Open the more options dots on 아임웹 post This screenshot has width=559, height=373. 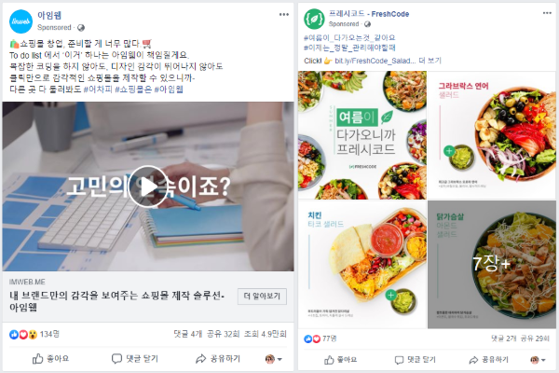point(284,15)
